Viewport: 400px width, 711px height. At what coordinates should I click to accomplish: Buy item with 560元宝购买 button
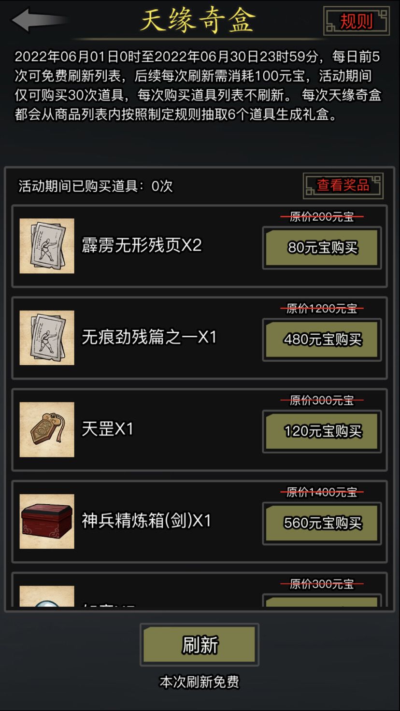click(322, 523)
